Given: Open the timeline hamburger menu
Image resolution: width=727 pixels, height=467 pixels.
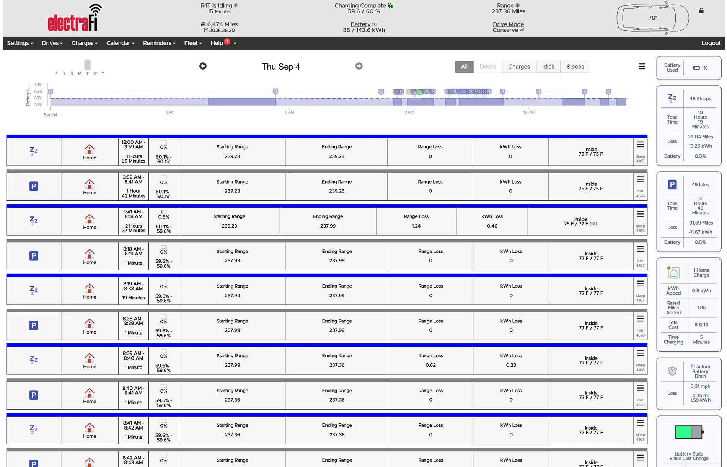Looking at the screenshot, I should (642, 67).
